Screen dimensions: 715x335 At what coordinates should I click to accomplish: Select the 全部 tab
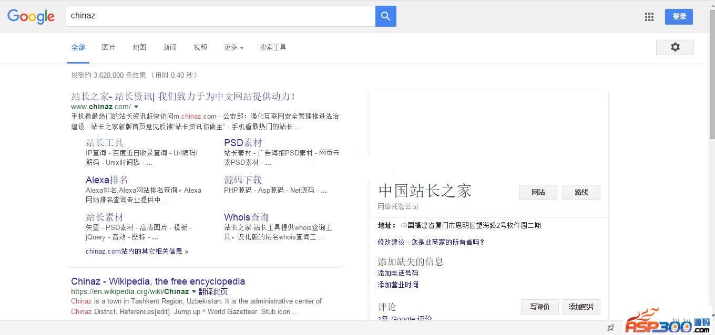coord(78,47)
